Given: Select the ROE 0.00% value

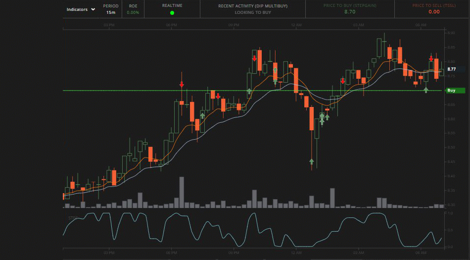Looking at the screenshot, I should pos(133,12).
